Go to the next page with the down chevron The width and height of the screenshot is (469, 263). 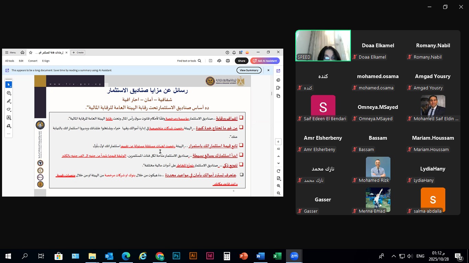tap(278, 163)
